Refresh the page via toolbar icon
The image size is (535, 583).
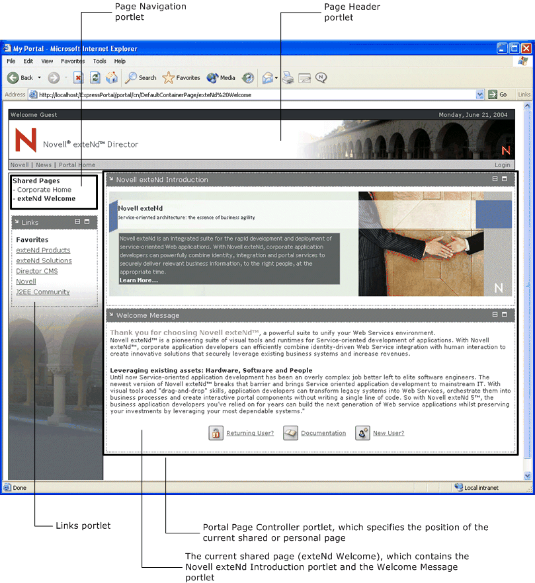click(95, 78)
